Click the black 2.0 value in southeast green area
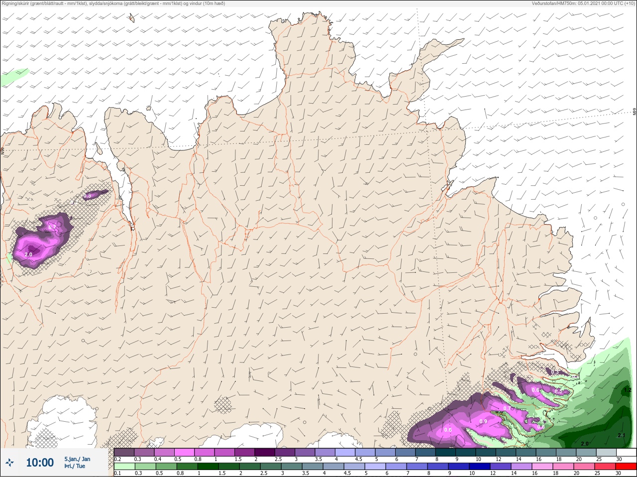This screenshot has height=477, width=637. [585, 443]
